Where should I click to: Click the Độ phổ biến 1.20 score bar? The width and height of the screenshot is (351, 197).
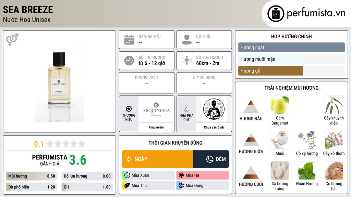click(32, 187)
